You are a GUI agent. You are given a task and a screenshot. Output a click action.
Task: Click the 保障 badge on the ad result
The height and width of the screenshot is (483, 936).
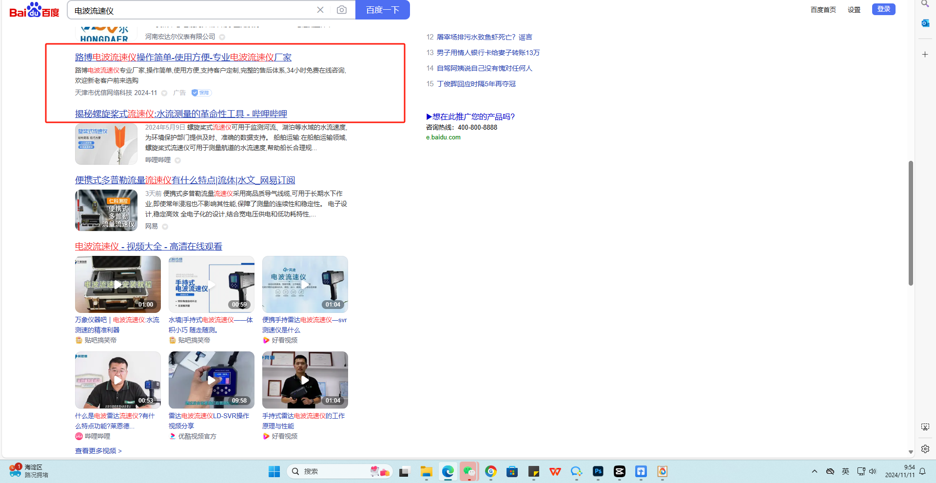point(201,93)
